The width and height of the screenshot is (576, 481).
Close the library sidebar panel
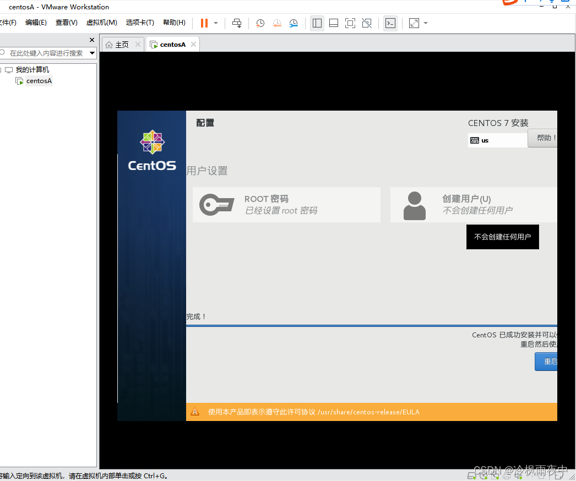pos(92,40)
